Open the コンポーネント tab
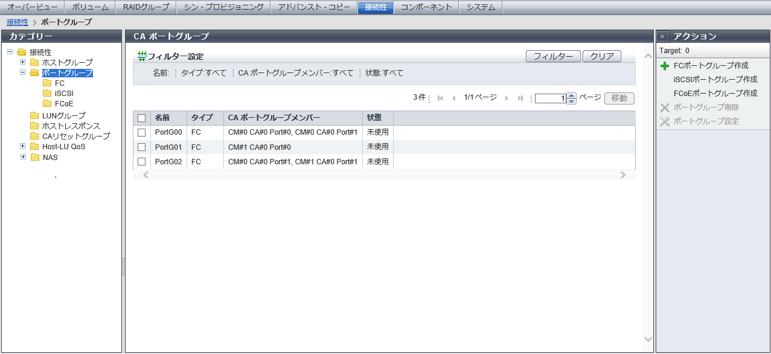 [x=426, y=7]
